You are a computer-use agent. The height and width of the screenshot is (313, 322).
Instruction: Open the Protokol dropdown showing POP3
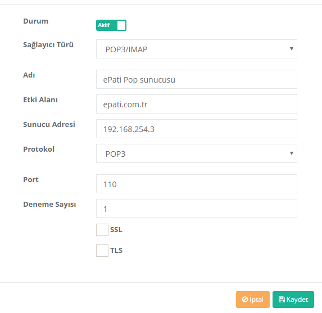(x=197, y=153)
